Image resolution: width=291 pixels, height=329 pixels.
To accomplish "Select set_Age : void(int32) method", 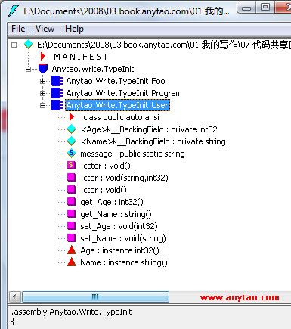I will coord(119,226).
